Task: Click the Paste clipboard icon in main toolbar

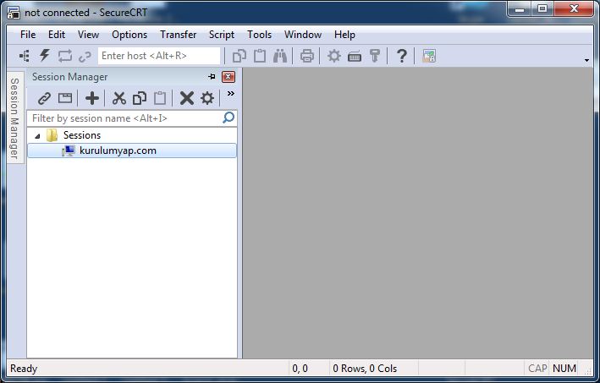Action: pos(260,56)
